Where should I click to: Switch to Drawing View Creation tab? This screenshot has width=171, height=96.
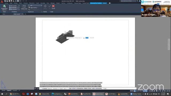click(x=96, y=3)
